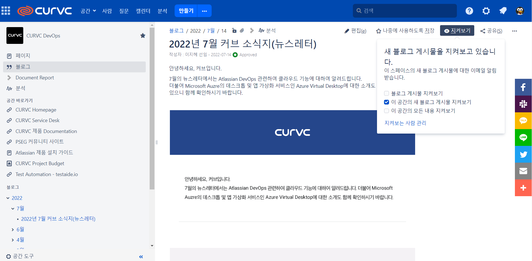Click the CURVC logo in header

point(45,11)
